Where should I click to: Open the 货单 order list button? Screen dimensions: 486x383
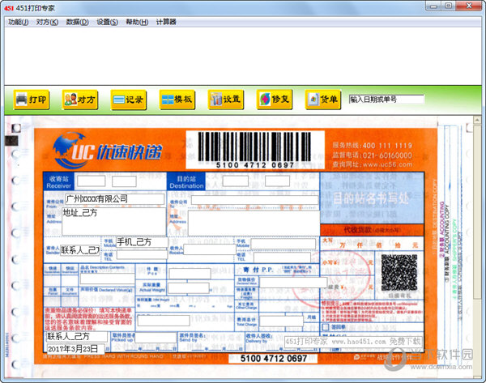pos(323,100)
